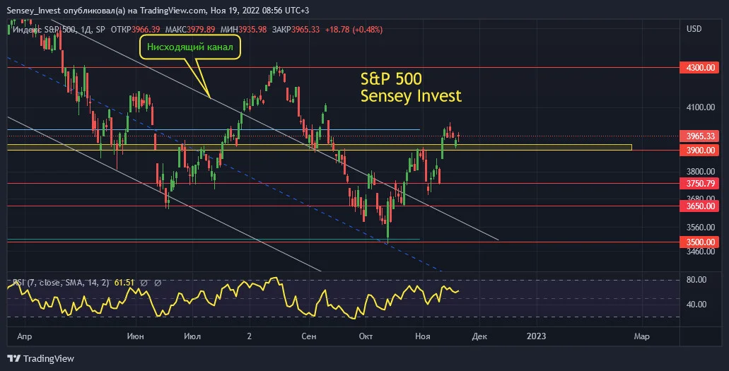Click the "Апр" label on the time axis

tap(25, 336)
